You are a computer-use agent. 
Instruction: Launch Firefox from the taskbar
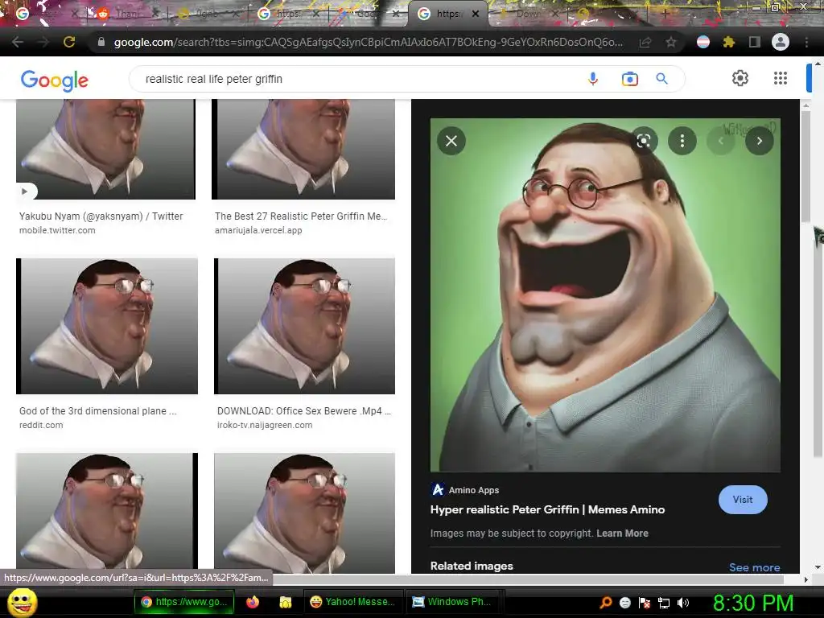point(252,602)
